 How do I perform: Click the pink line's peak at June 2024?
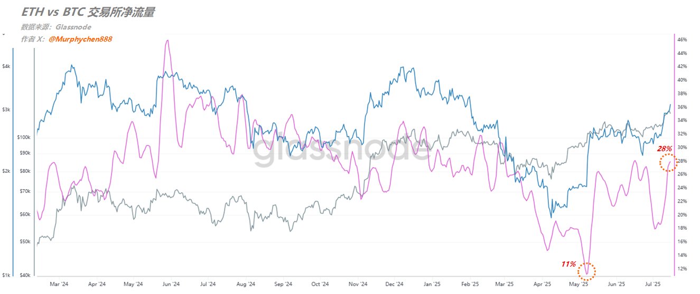[167, 41]
